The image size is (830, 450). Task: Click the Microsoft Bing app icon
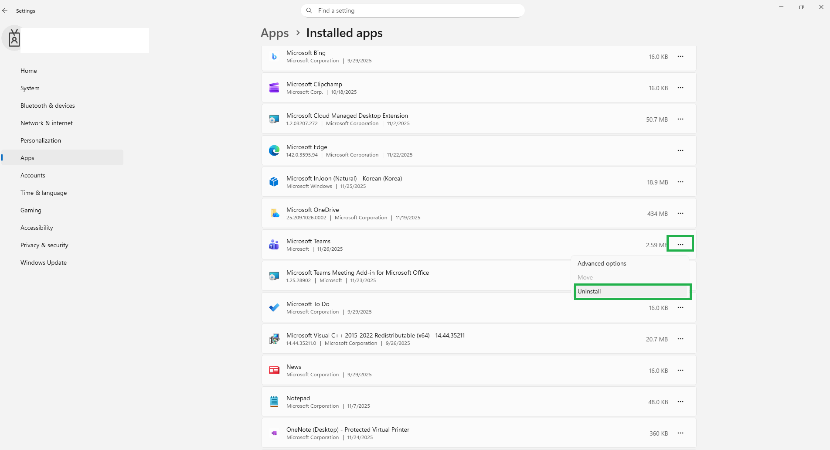click(274, 57)
